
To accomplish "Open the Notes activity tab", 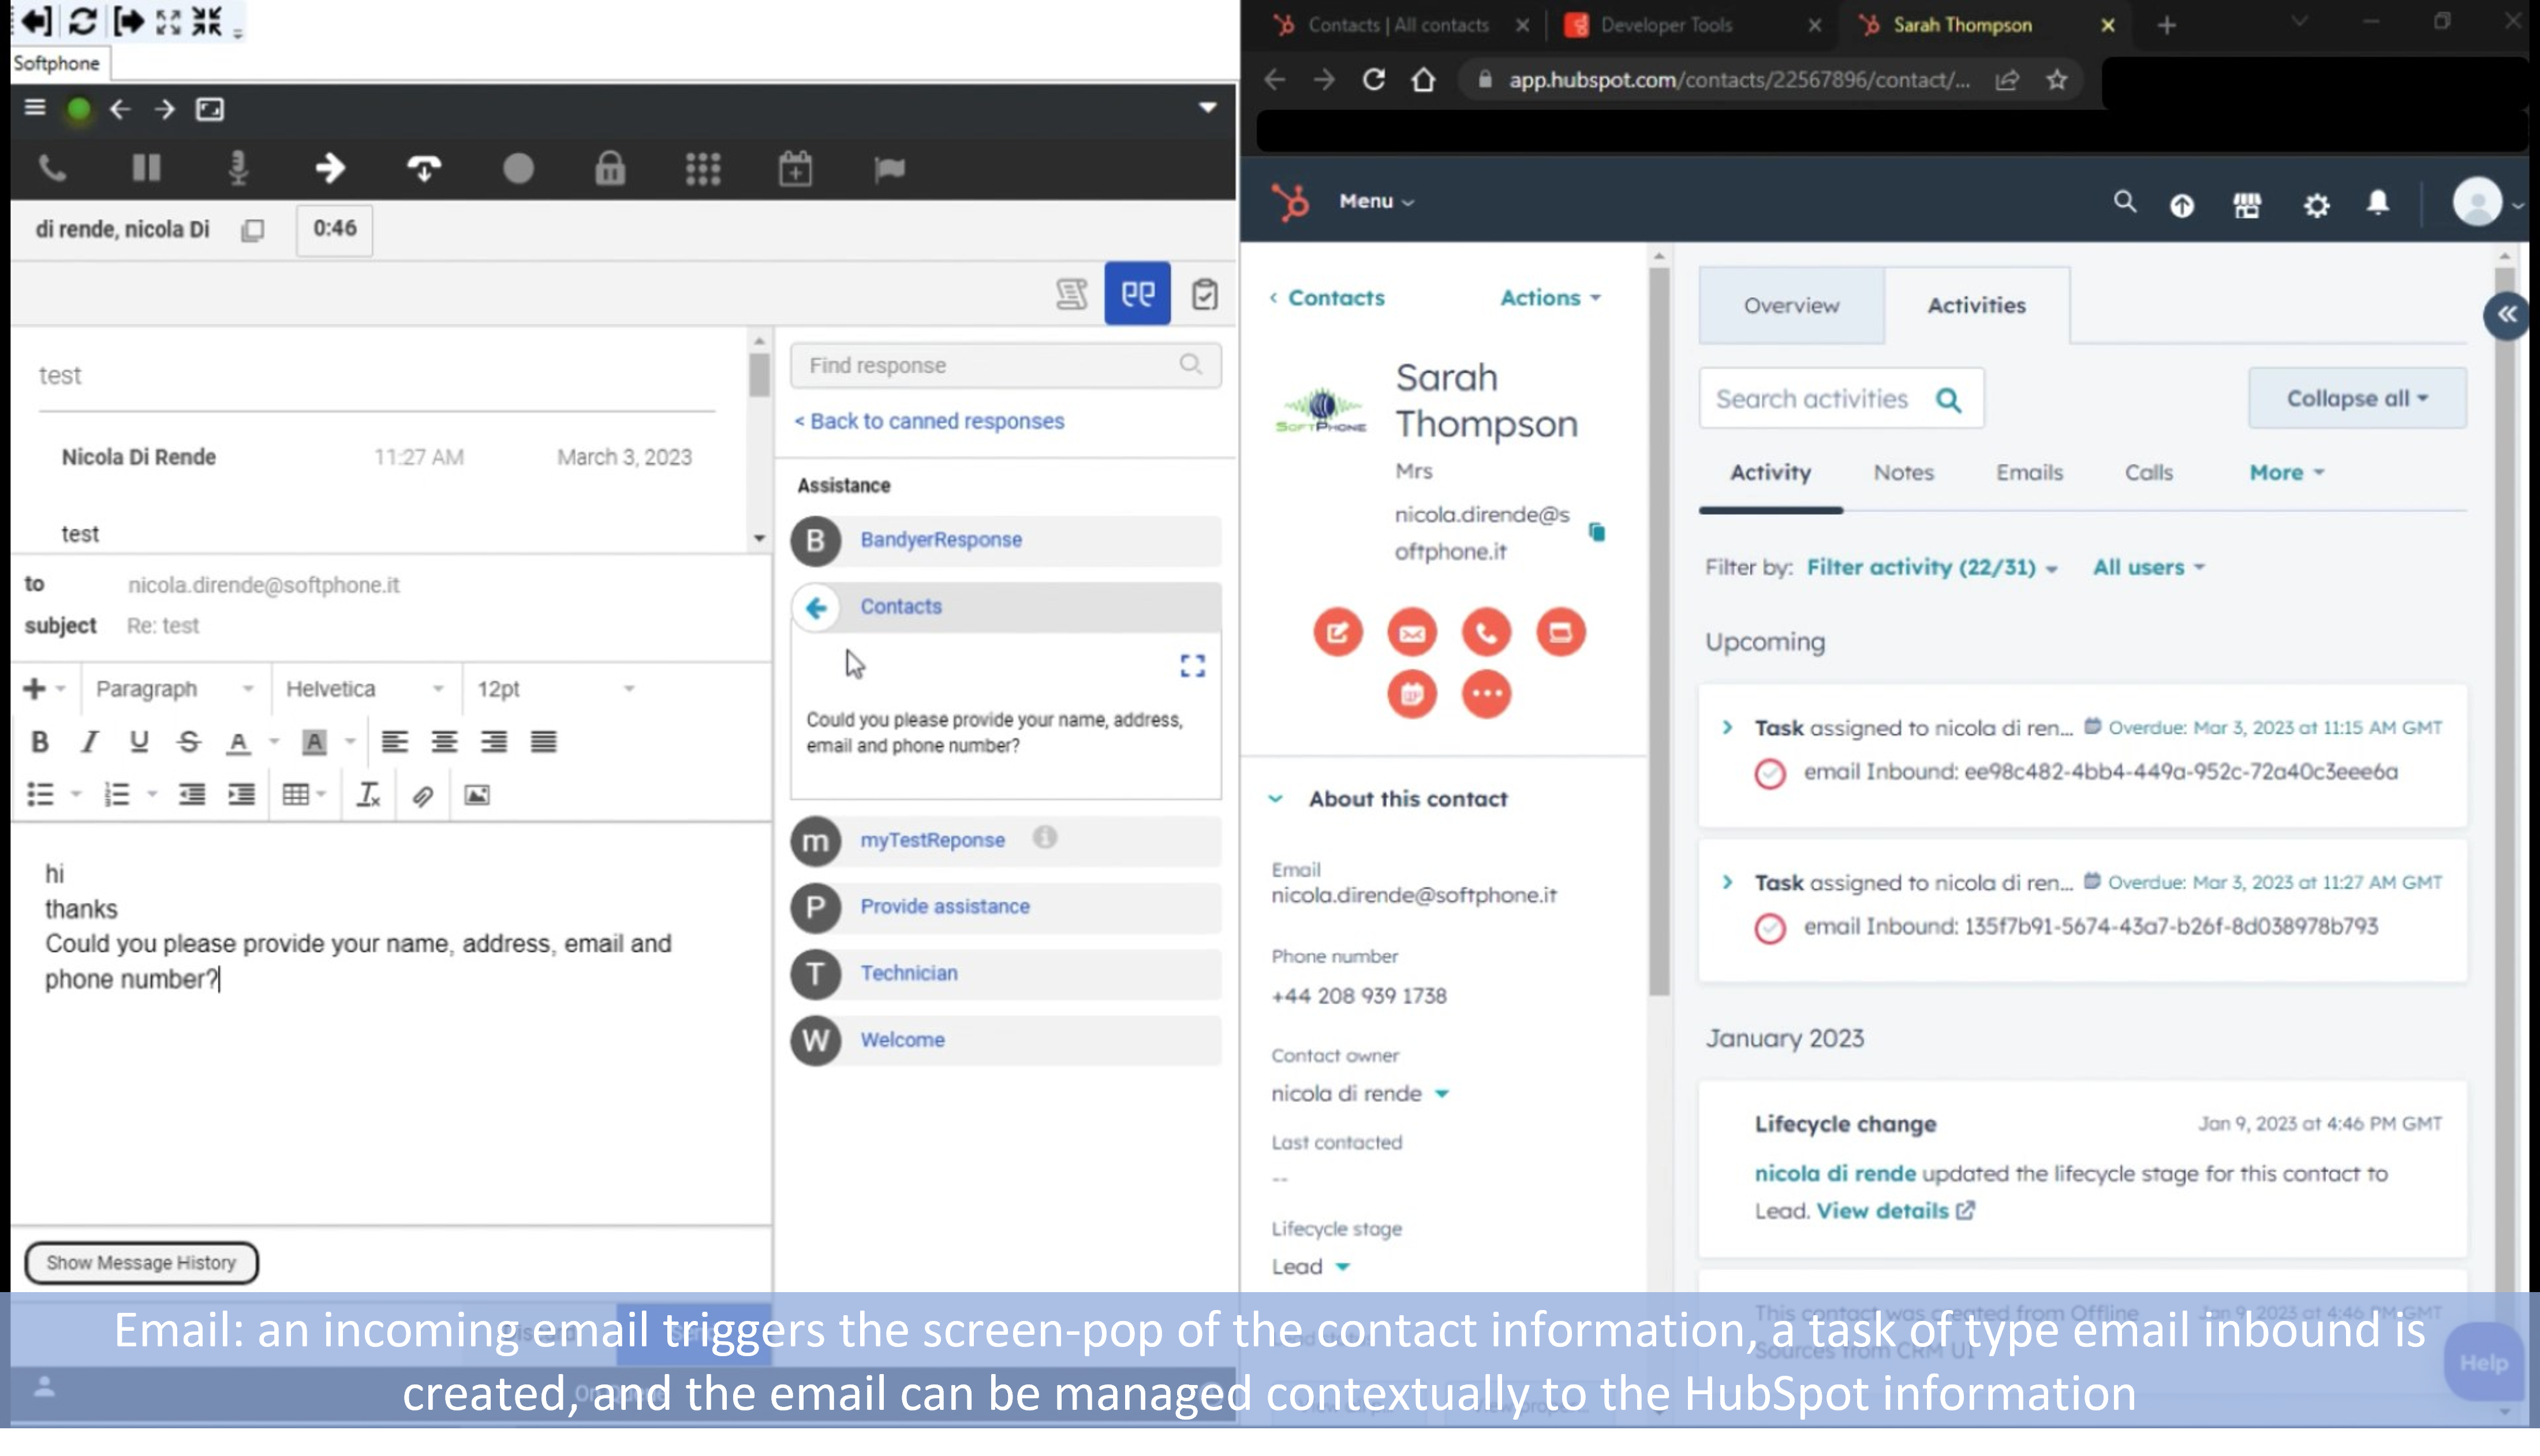I will point(1903,472).
